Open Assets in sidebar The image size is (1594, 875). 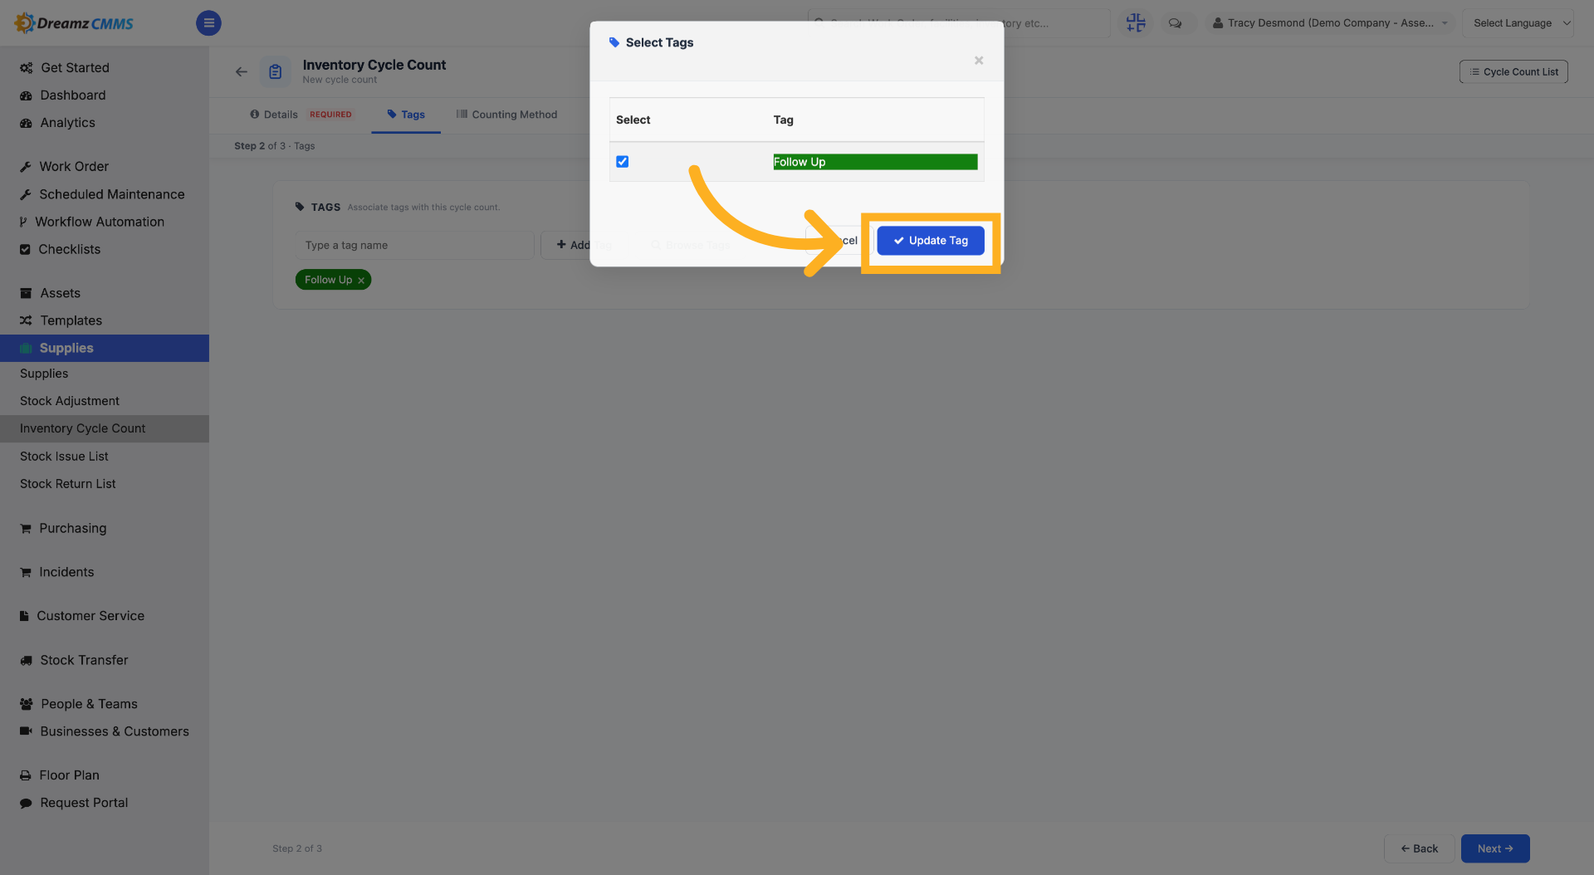[60, 293]
